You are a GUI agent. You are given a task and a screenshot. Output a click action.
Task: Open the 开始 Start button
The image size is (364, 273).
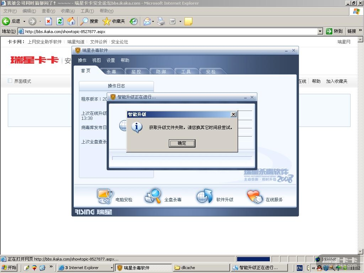pyautogui.click(x=9, y=268)
